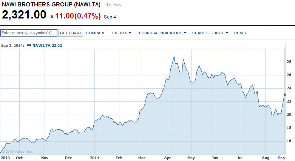Click the Aug label on the time axis
Image resolution: width=295 pixels, height=161 pixels.
(266, 158)
